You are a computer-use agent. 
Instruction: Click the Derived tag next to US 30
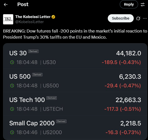pyautogui.click(x=33, y=51)
